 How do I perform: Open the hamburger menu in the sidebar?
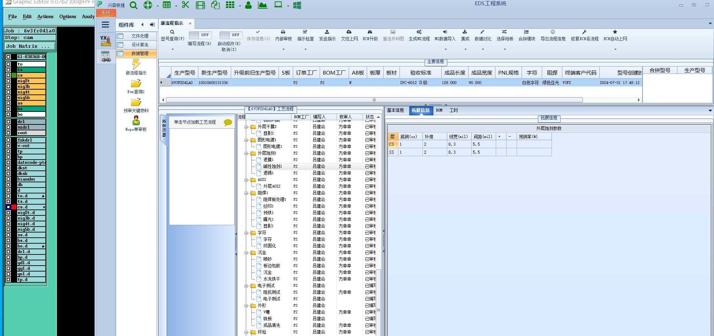pyautogui.click(x=105, y=25)
